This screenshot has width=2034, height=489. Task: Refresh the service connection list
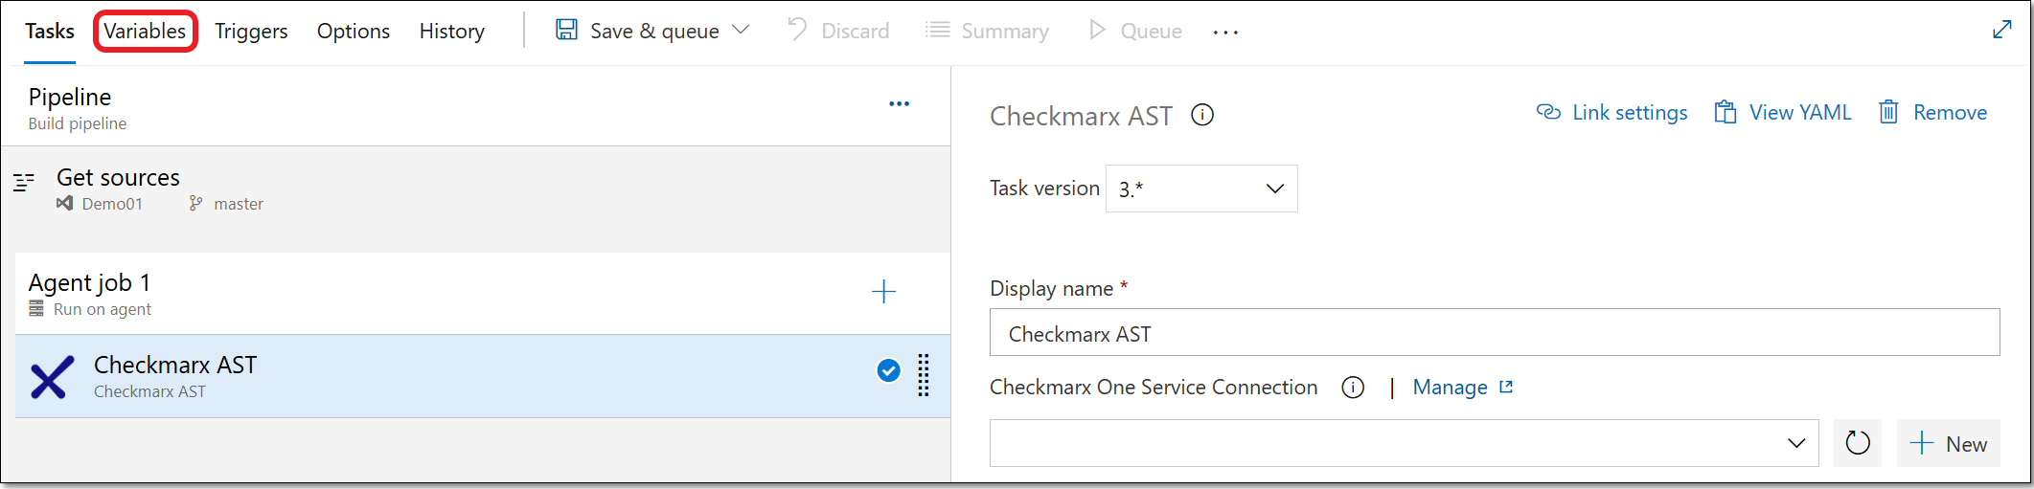(x=1858, y=443)
